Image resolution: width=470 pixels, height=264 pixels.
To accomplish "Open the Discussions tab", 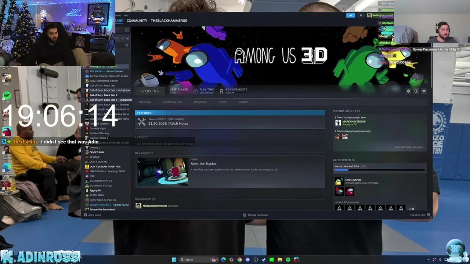I will tap(200, 102).
